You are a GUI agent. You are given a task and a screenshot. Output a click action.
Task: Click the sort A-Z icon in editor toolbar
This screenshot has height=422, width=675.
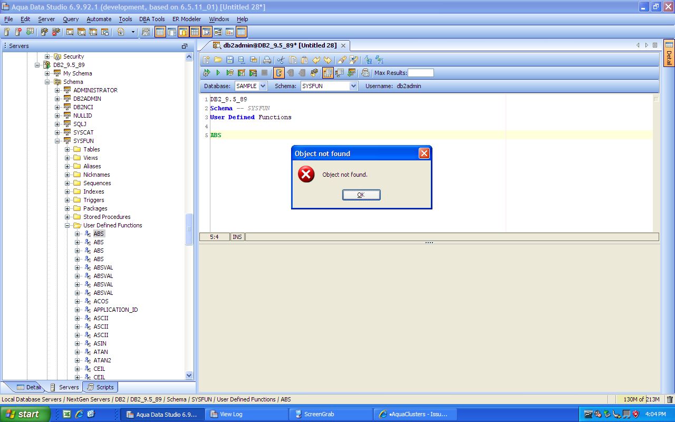tap(368, 60)
